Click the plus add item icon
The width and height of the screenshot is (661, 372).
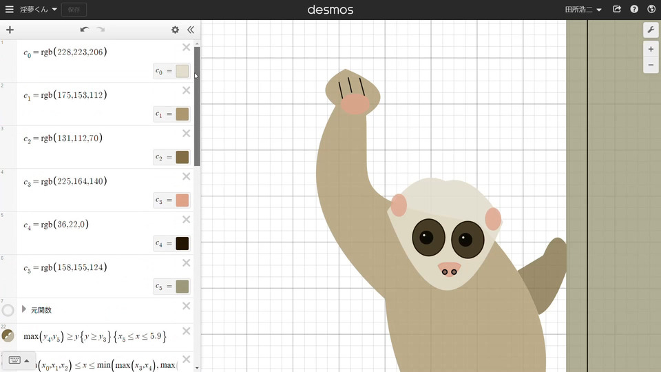click(10, 30)
